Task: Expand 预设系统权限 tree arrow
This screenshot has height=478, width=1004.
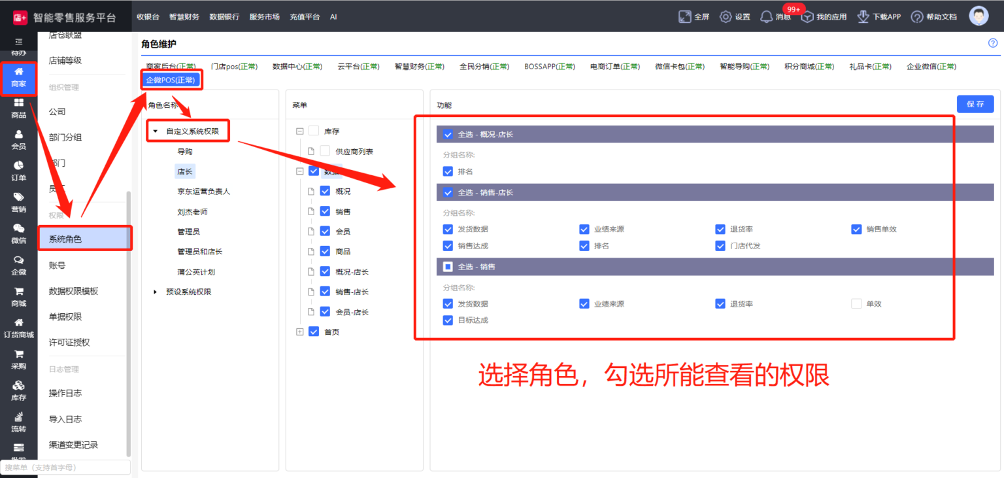Action: pyautogui.click(x=156, y=292)
